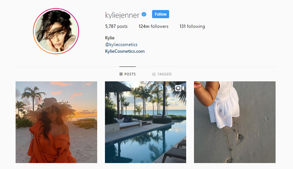293x169 pixels.
Task: View the 131 following list
Action: point(192,26)
